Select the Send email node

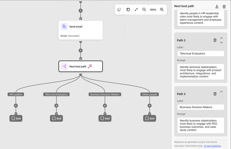[81, 30]
